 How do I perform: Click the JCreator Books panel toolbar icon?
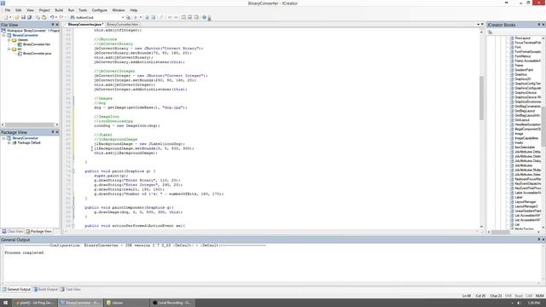491,32
